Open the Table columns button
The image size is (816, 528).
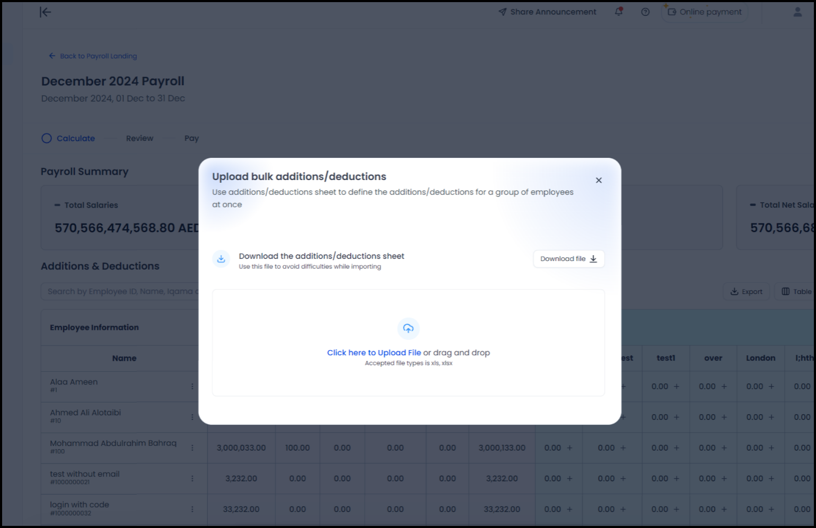click(796, 291)
